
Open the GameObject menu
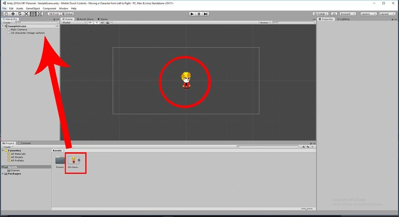tap(33, 9)
